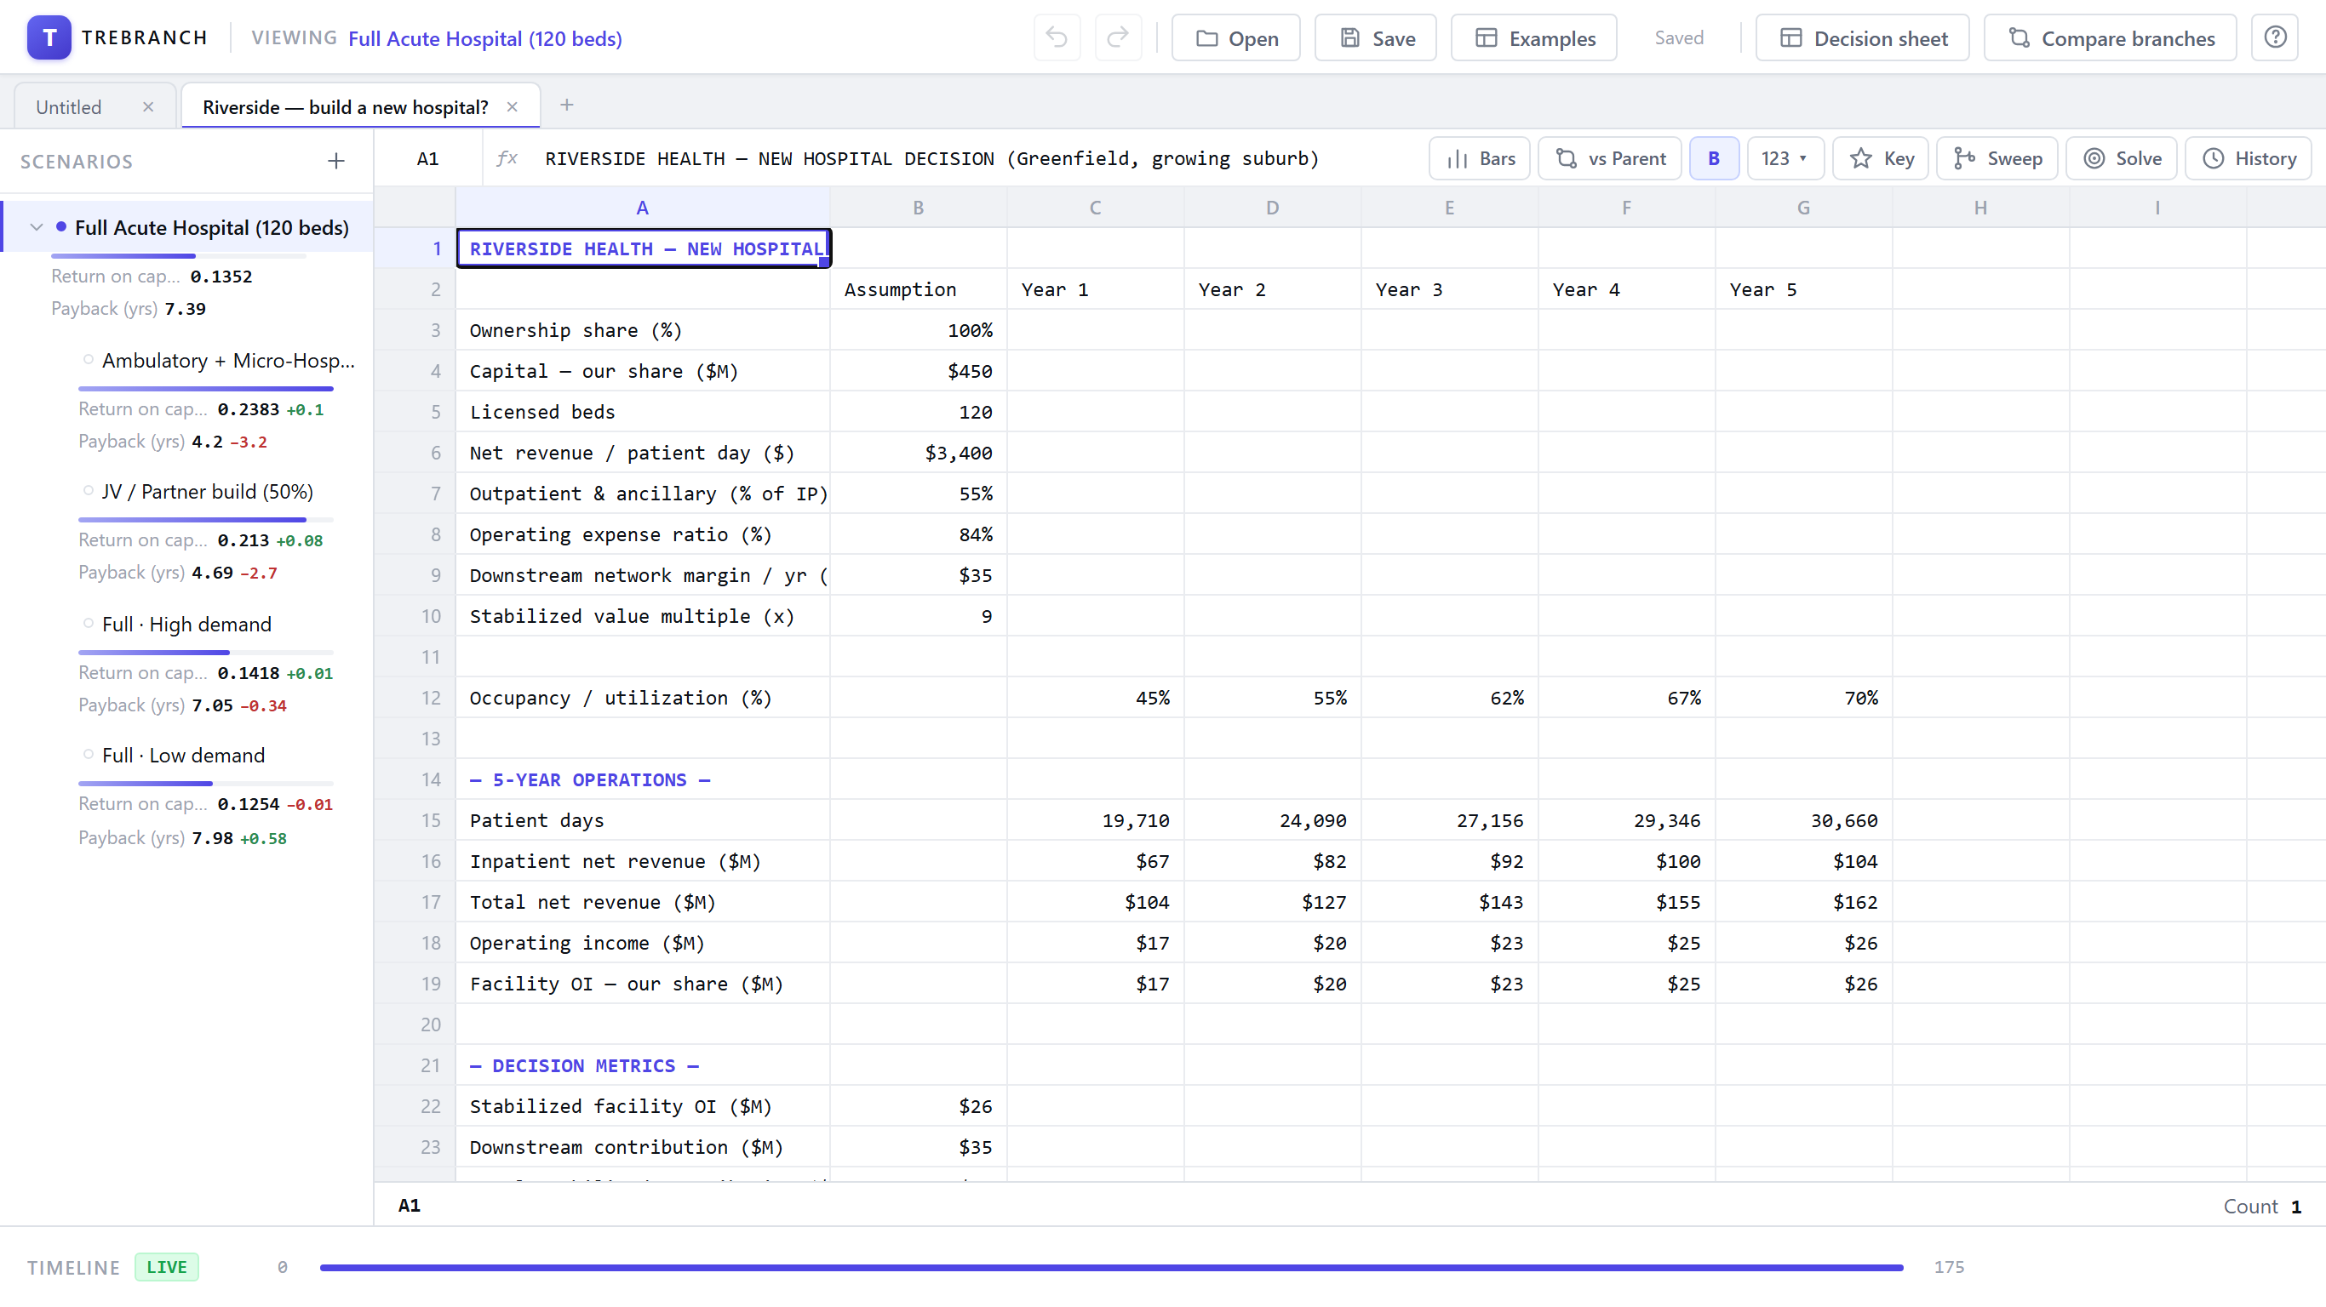Image resolution: width=2326 pixels, height=1307 pixels.
Task: Click the LIVE timeline badge
Action: [x=167, y=1266]
